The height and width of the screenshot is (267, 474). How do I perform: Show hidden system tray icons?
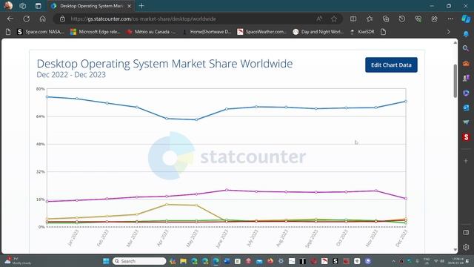[393, 261]
